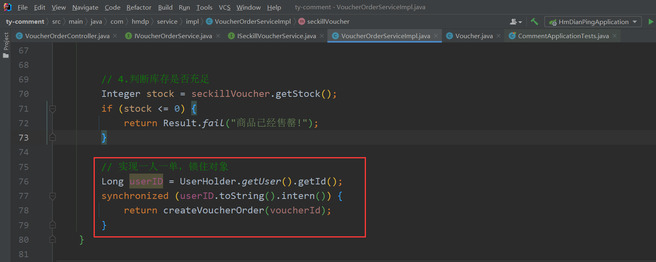Open the user accounts icon dropdown
The width and height of the screenshot is (656, 262).
click(515, 22)
